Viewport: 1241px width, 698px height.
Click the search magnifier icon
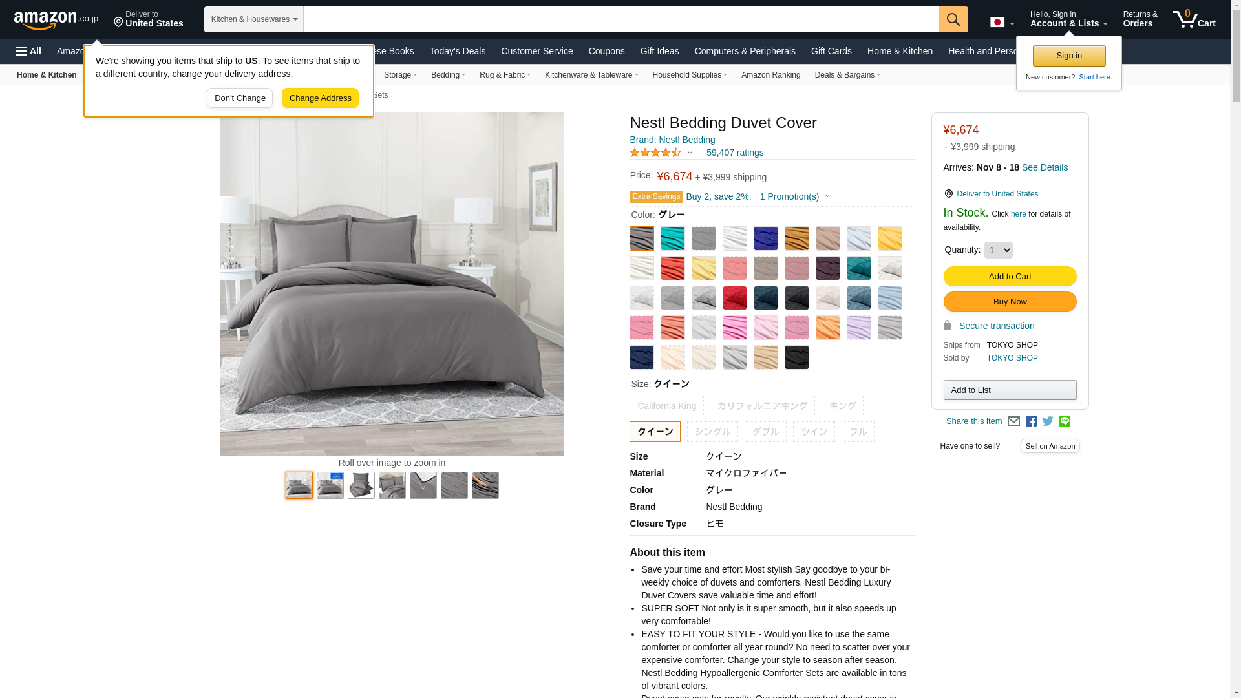(953, 19)
